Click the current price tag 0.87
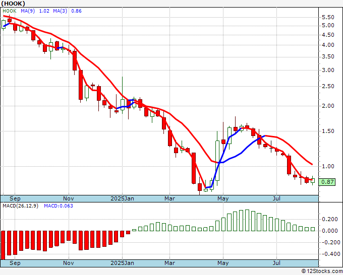 327,182
